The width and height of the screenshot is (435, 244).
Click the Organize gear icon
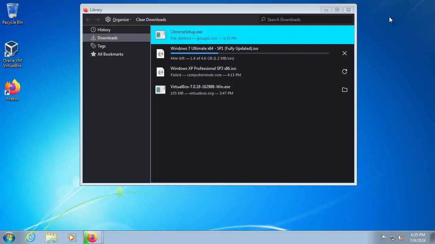tap(108, 19)
